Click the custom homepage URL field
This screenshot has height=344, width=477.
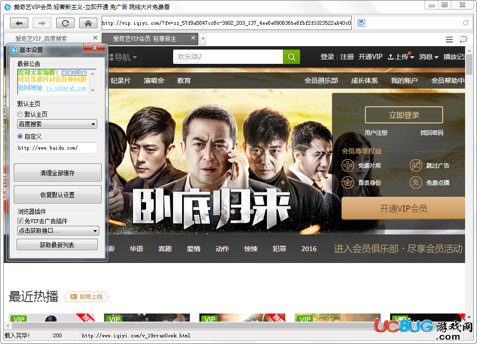coord(57,148)
